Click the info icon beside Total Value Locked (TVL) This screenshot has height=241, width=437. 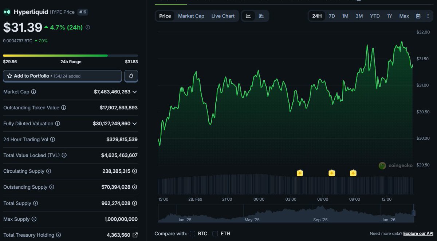[64, 155]
